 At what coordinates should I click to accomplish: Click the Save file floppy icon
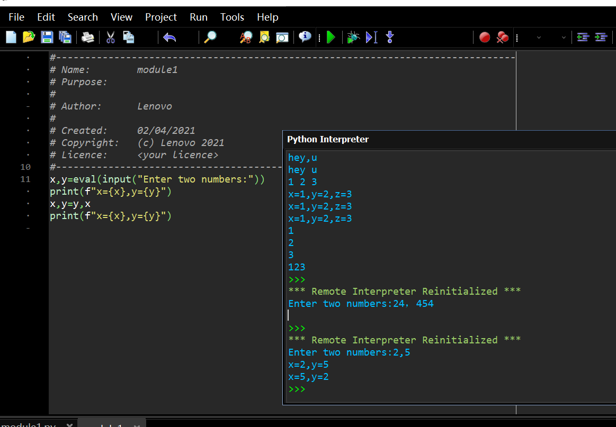47,37
